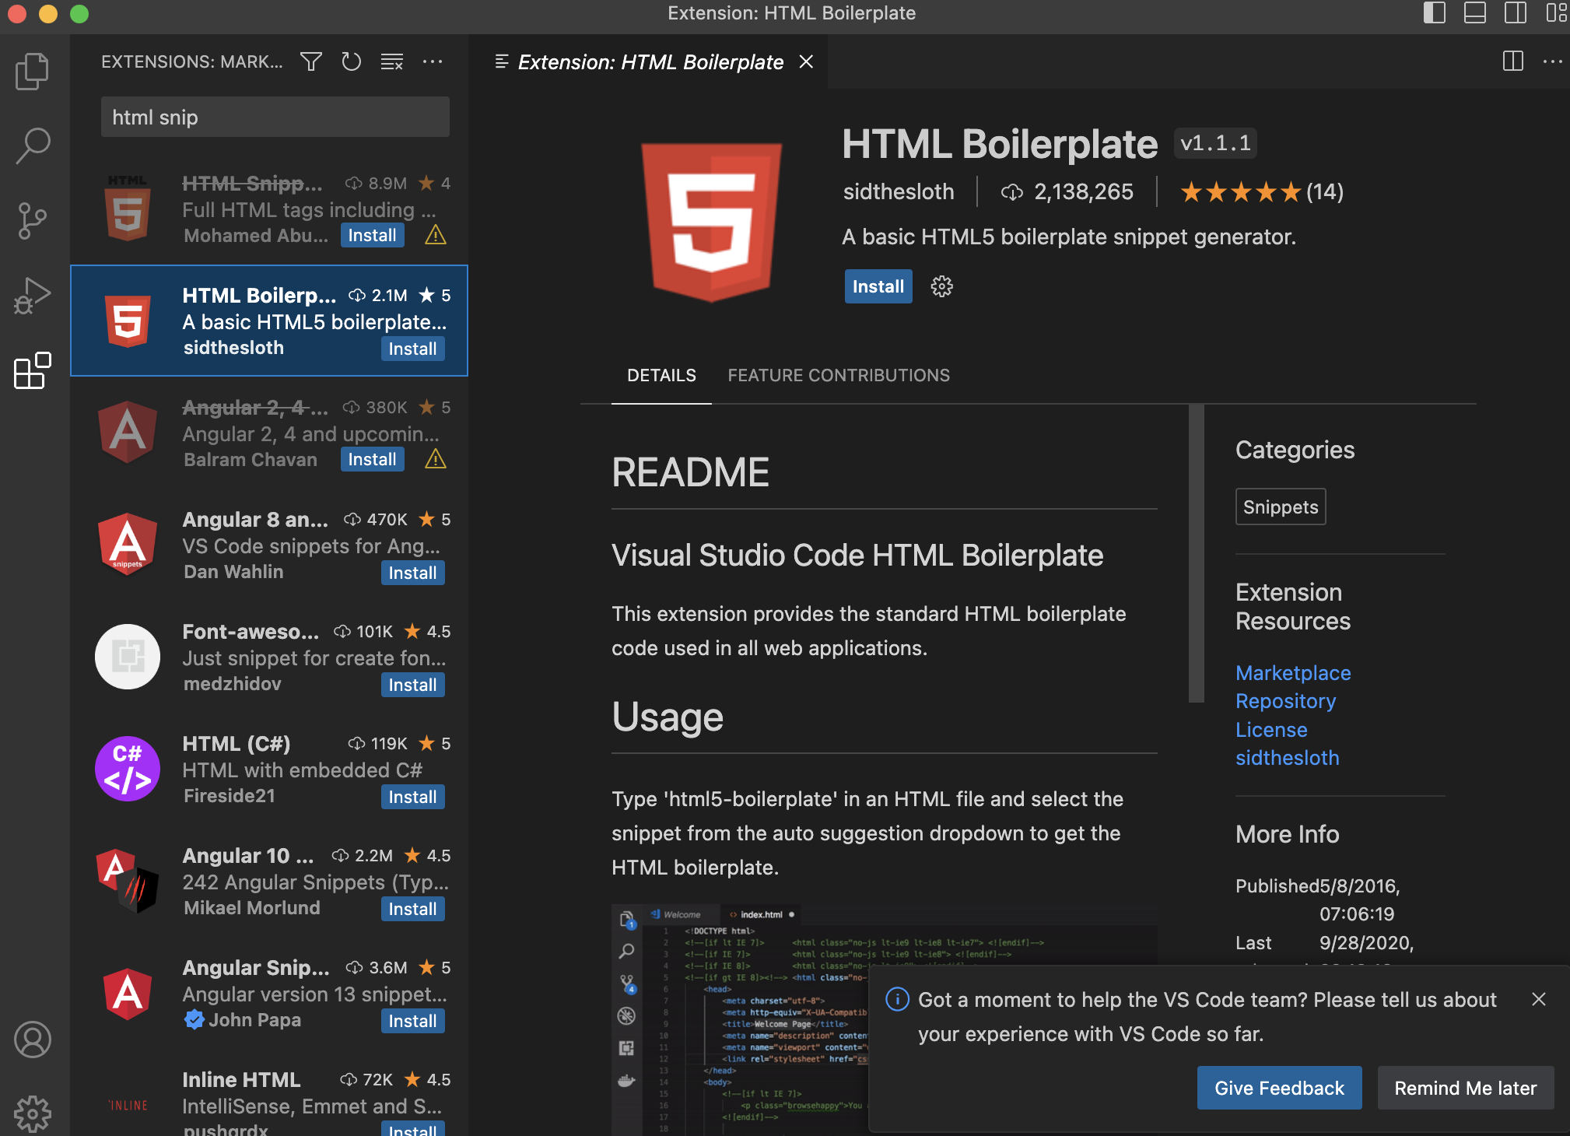Clear extensions search results
The height and width of the screenshot is (1136, 1570).
[392, 61]
